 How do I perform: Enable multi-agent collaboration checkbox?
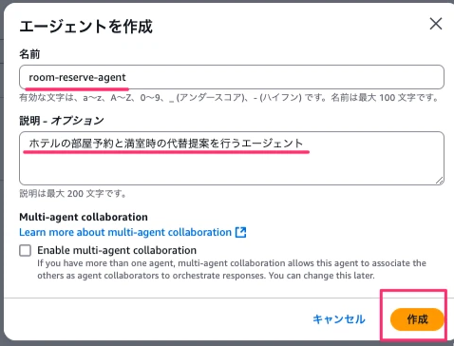coord(26,250)
